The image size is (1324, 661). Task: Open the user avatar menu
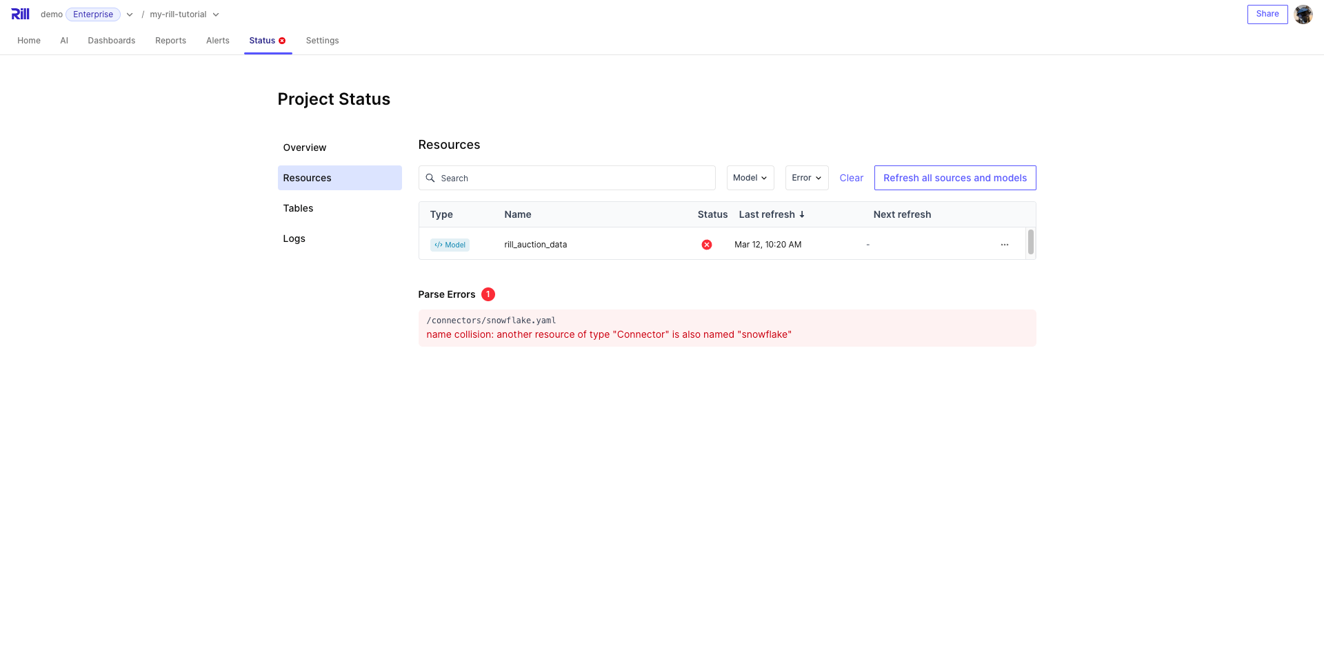click(x=1303, y=14)
